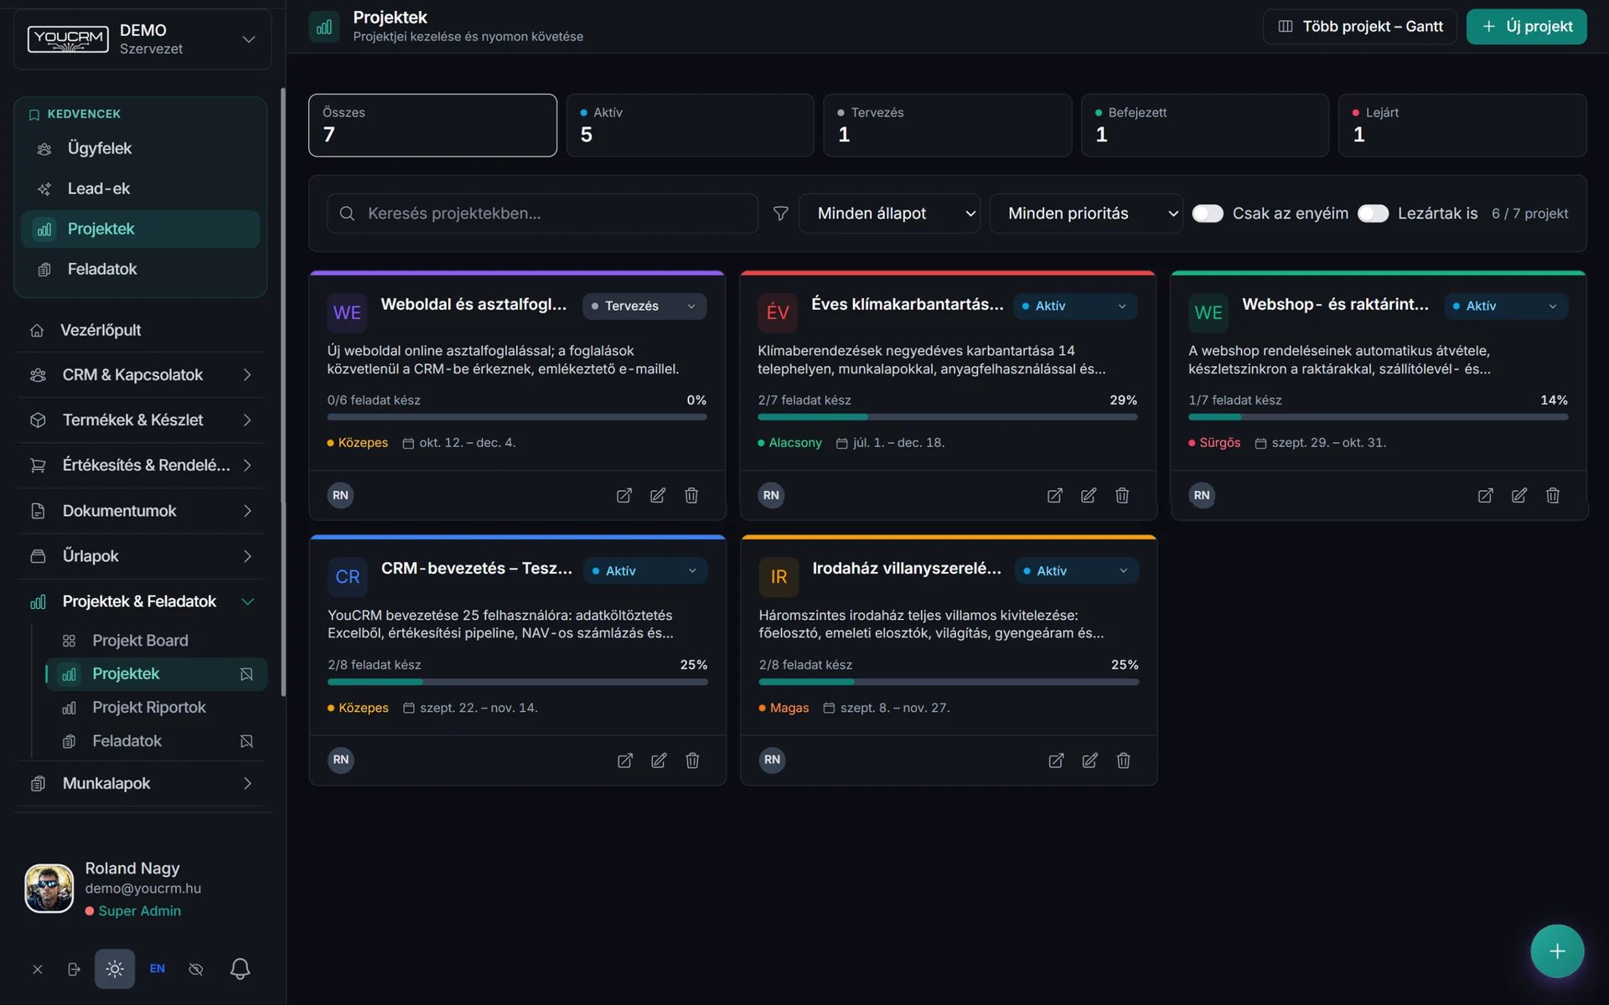Click the logout icon in sidebar footer
1609x1005 pixels.
(x=74, y=969)
